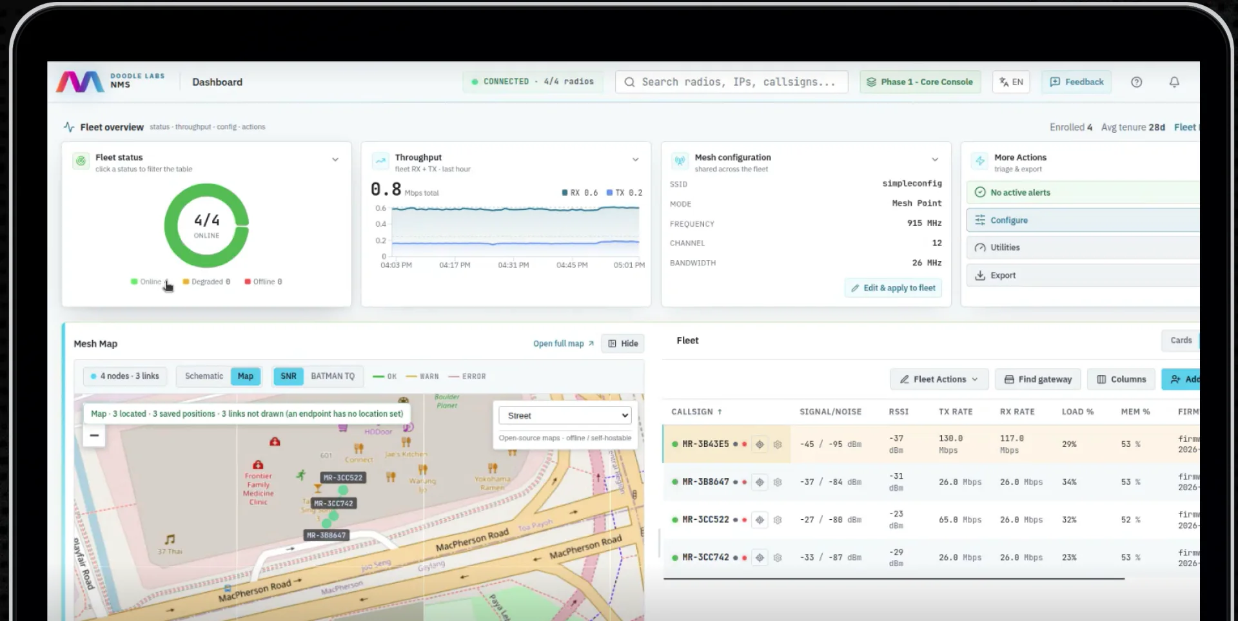Open the notifications bell icon

pos(1174,82)
